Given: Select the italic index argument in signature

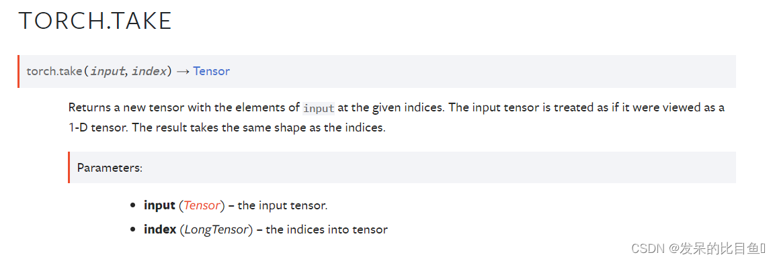Looking at the screenshot, I should tap(149, 71).
